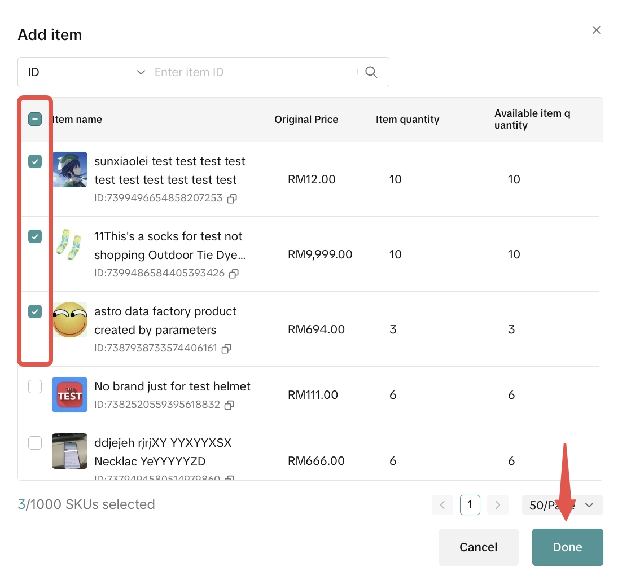618x580 pixels.
Task: Click the Available item quantity header
Action: tap(532, 119)
